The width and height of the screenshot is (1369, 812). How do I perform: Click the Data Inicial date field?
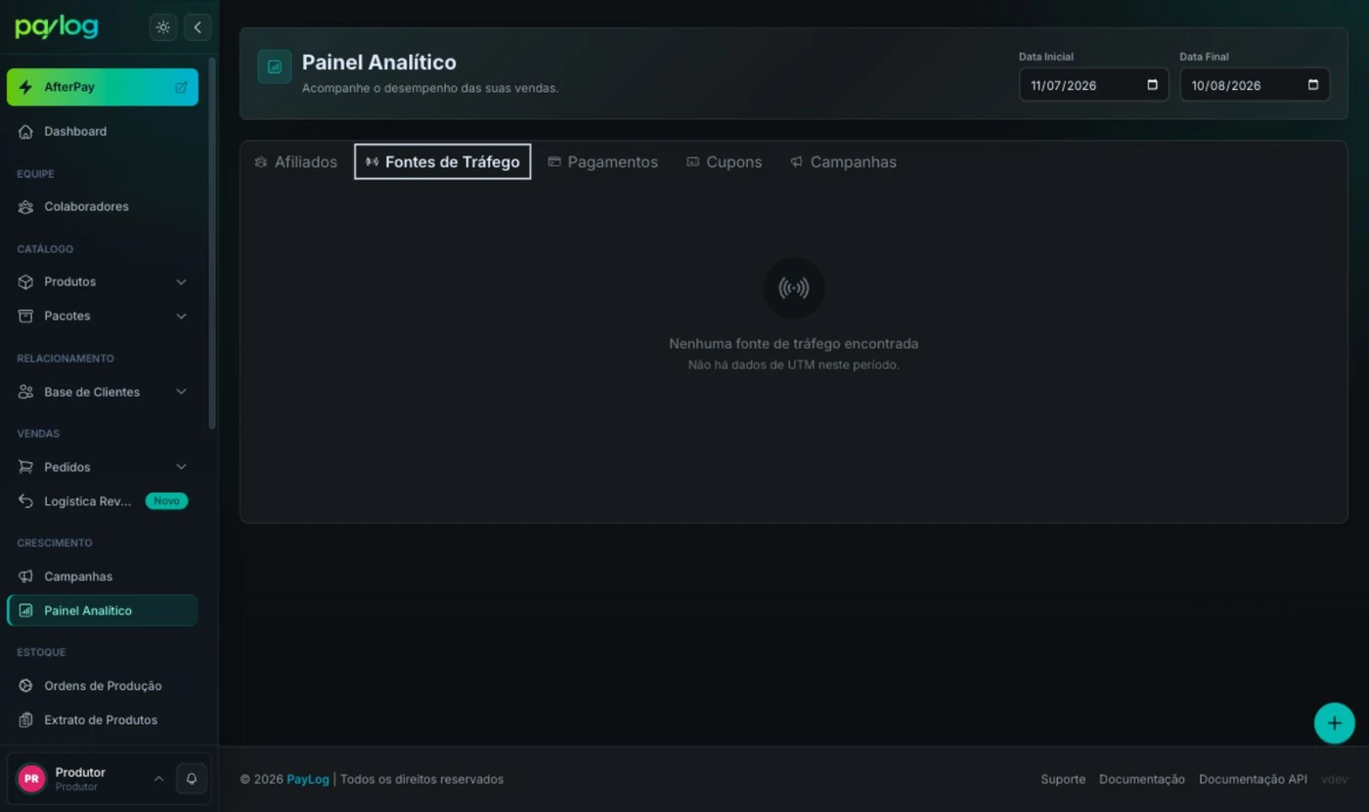coord(1093,85)
